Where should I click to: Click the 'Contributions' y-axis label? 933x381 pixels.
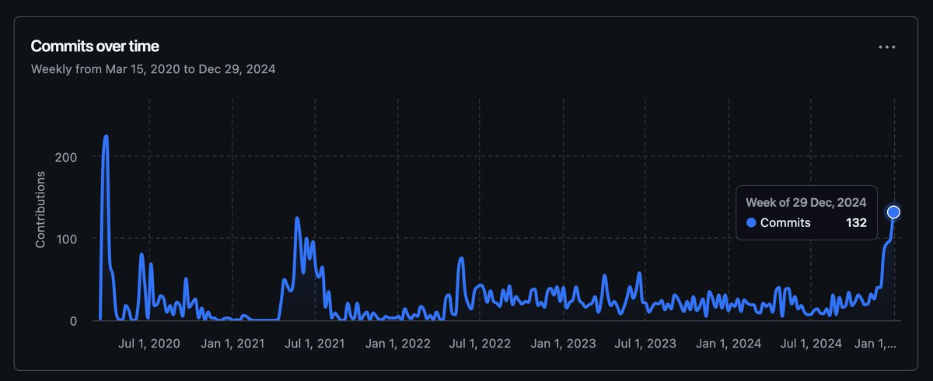40,209
